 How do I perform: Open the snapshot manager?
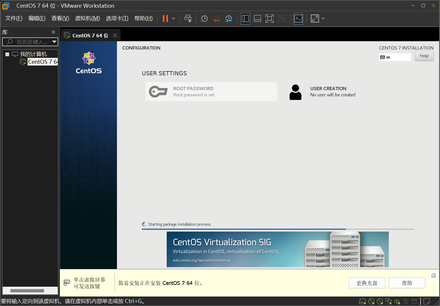(x=229, y=19)
